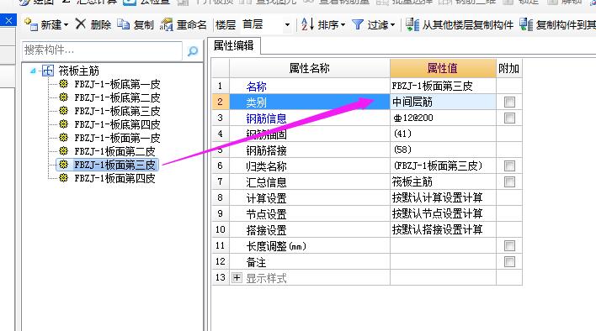Click the 筏板主筋 root node icon
Viewport: 596px width, 331px height.
[x=48, y=71]
